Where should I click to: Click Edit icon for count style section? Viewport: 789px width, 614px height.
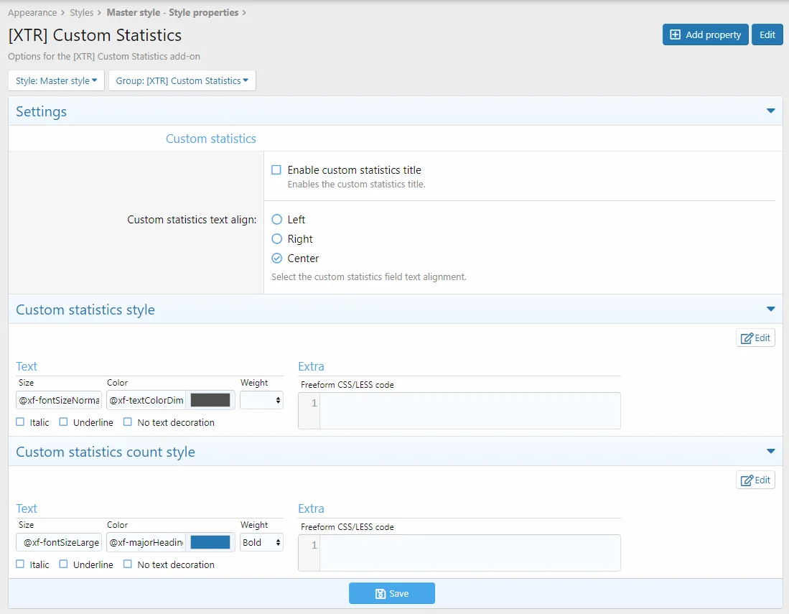[755, 480]
